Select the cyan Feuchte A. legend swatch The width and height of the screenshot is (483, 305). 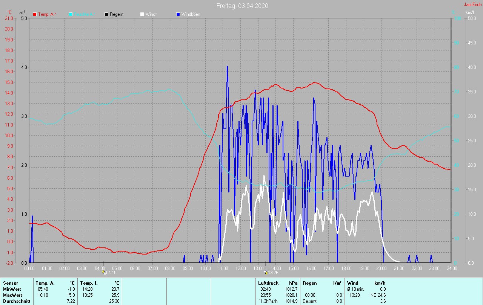click(x=71, y=14)
